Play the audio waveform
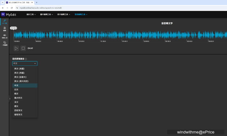 click(x=16, y=48)
